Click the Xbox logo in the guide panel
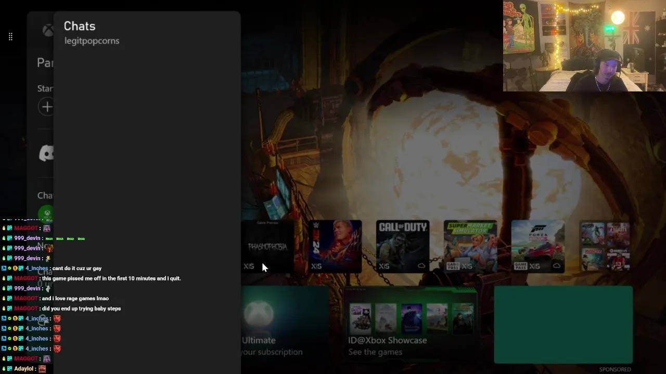The image size is (666, 374). pos(48,30)
